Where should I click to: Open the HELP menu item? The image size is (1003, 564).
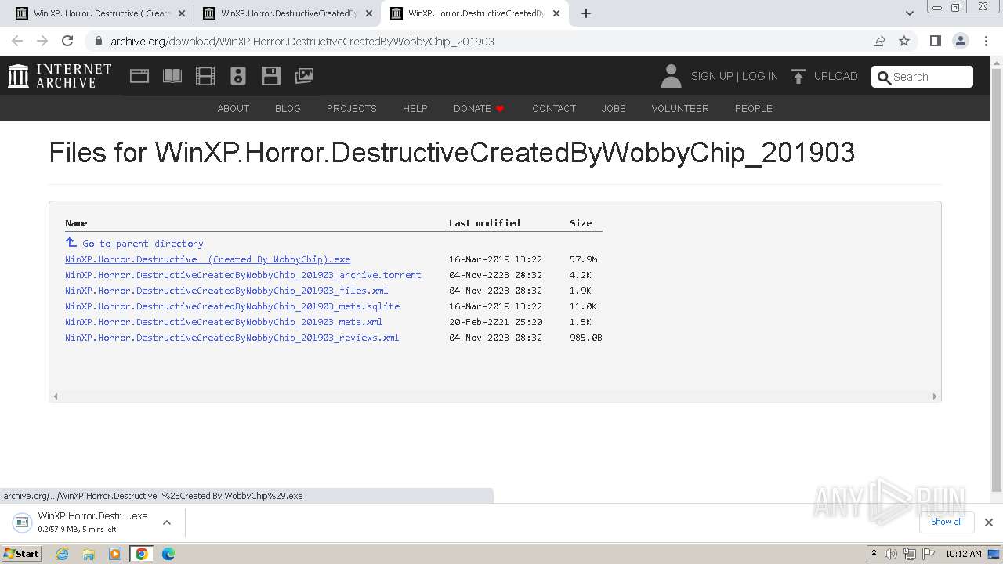(415, 108)
